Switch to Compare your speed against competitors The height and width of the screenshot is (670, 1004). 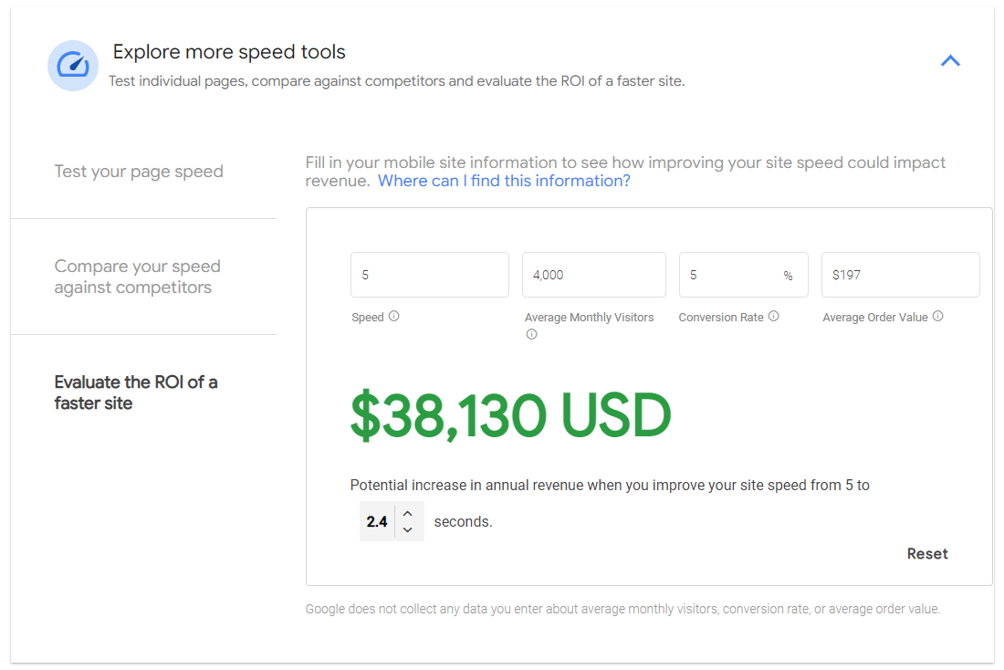pos(138,277)
